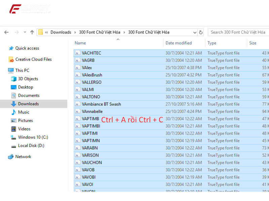Open the recent locations dropdown chevron
Screen dimensions: 269x201
pos(25,32)
